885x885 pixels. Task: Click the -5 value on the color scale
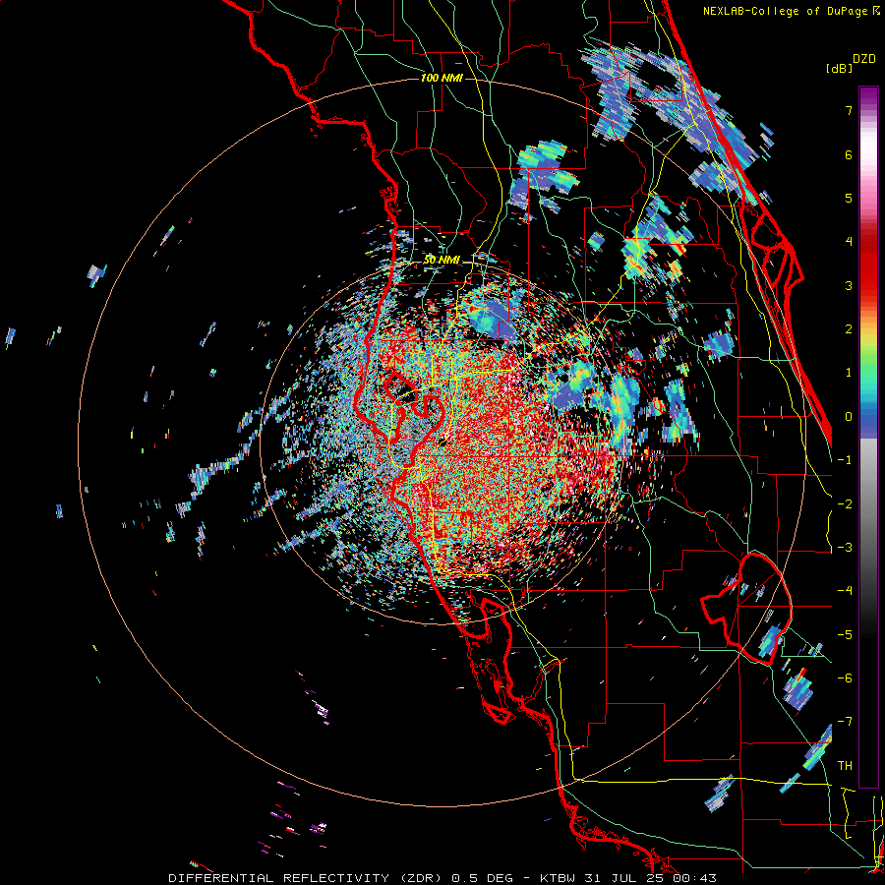point(845,635)
